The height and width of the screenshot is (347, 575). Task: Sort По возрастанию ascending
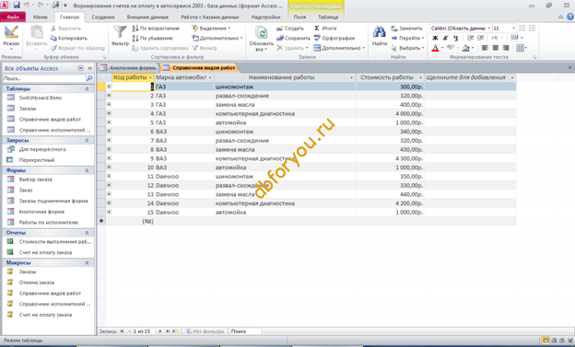(156, 29)
